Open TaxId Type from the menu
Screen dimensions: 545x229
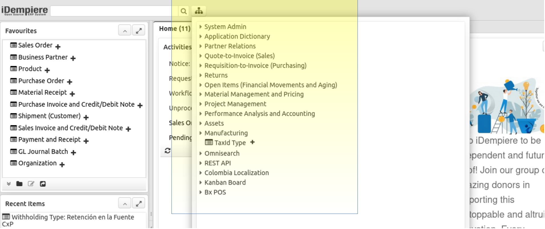pyautogui.click(x=230, y=143)
